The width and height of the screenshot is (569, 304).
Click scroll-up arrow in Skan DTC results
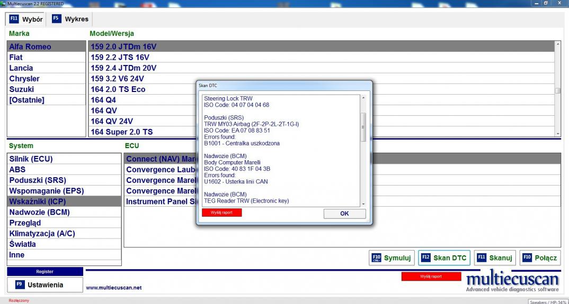tap(363, 98)
